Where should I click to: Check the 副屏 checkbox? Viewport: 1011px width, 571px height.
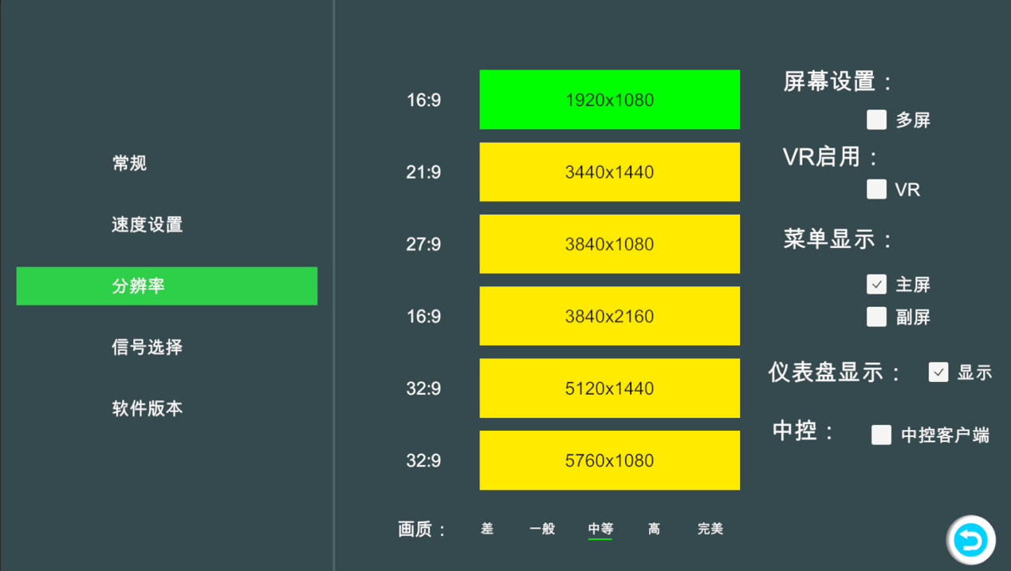coord(876,317)
